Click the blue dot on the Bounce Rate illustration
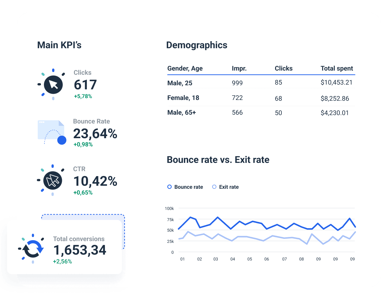Image resolution: width=383 pixels, height=294 pixels. [x=62, y=140]
